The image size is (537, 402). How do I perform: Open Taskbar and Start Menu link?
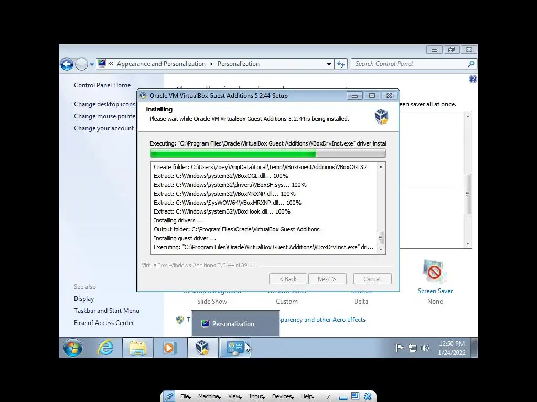[x=106, y=311]
